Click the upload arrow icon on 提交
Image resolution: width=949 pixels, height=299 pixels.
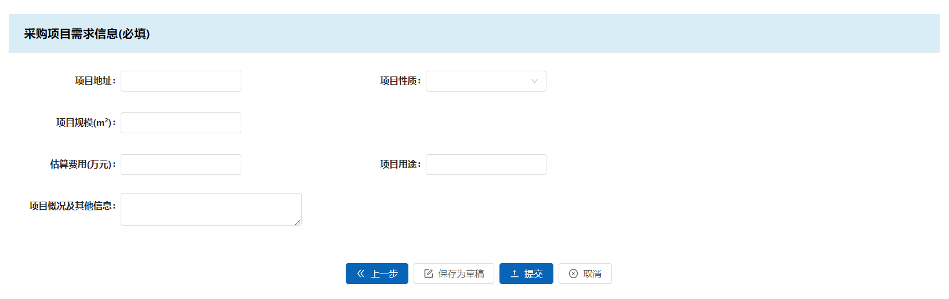click(x=515, y=274)
